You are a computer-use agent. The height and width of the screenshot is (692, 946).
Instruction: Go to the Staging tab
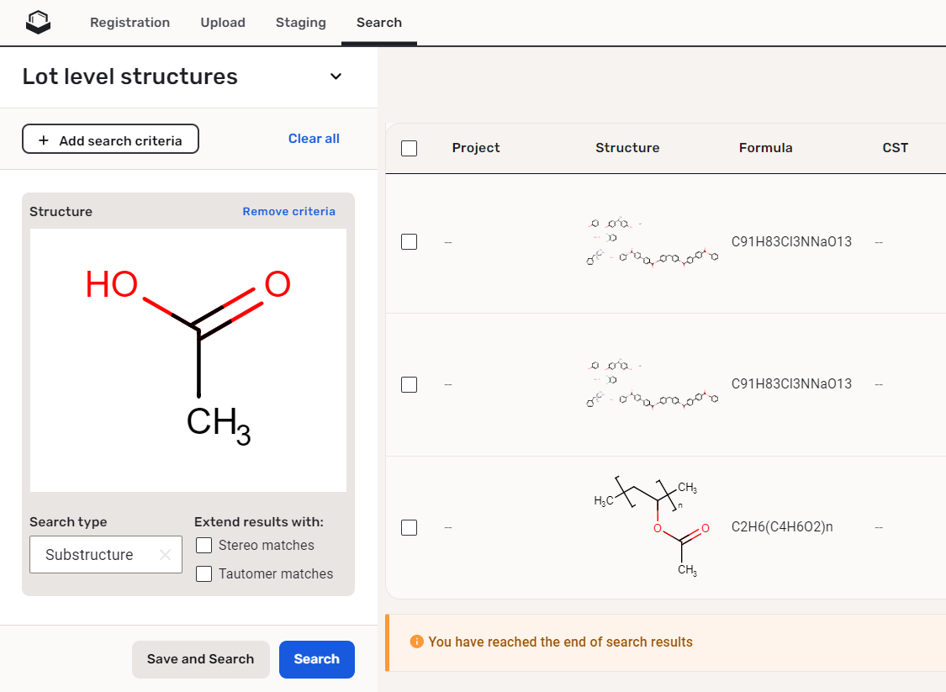pyautogui.click(x=300, y=23)
